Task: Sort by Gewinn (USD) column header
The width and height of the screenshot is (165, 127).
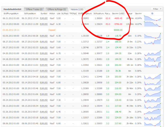Action: 118,13
